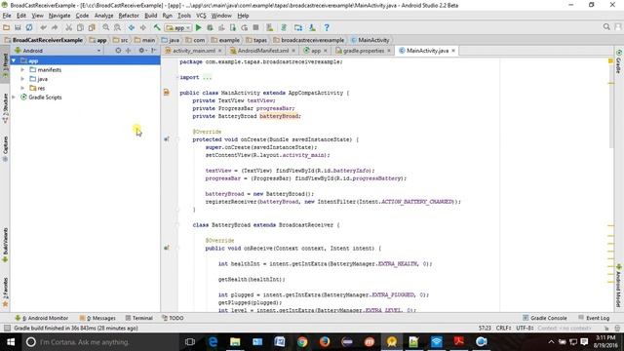Open the SDK Manager icon
Screen dimensions: 624x351
click(x=312, y=27)
